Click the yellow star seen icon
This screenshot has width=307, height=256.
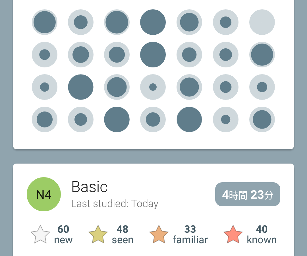98,234
